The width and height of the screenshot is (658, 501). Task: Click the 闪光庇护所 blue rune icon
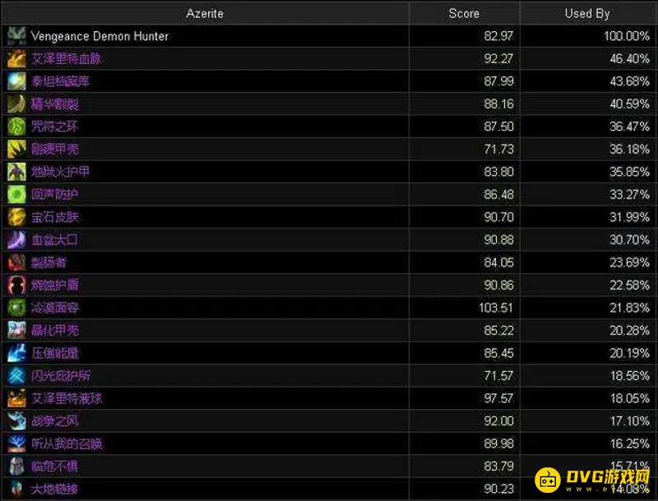tap(16, 375)
